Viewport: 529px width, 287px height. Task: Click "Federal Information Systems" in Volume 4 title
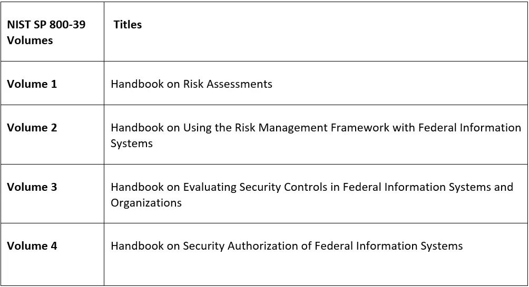click(388, 246)
